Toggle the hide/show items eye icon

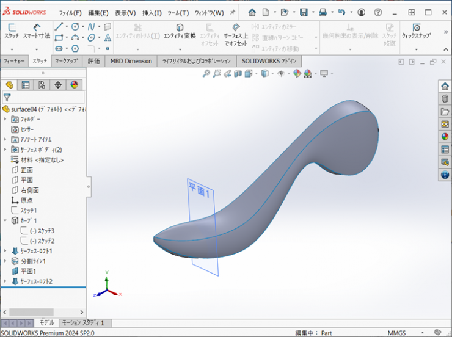[281, 73]
